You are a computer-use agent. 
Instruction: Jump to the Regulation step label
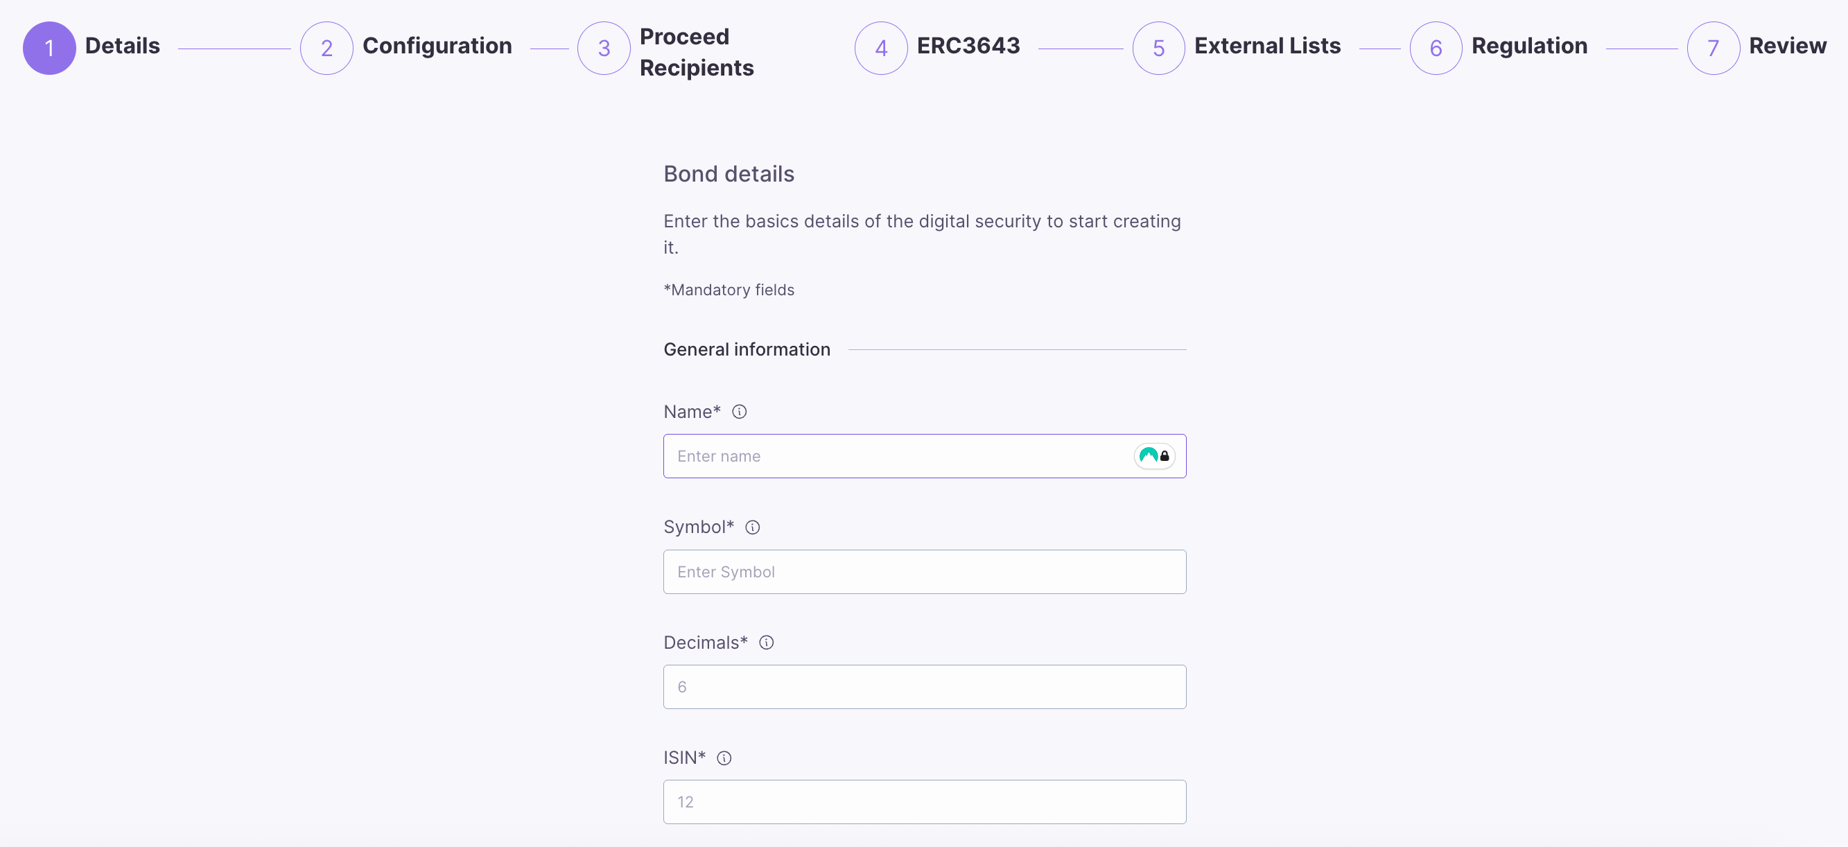(x=1529, y=46)
